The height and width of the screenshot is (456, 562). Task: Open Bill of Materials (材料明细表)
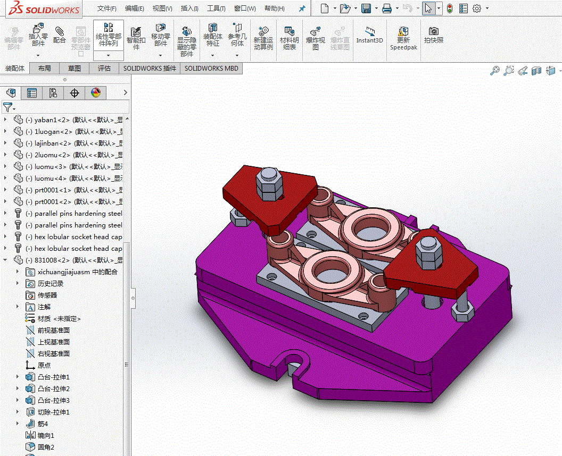pyautogui.click(x=289, y=38)
